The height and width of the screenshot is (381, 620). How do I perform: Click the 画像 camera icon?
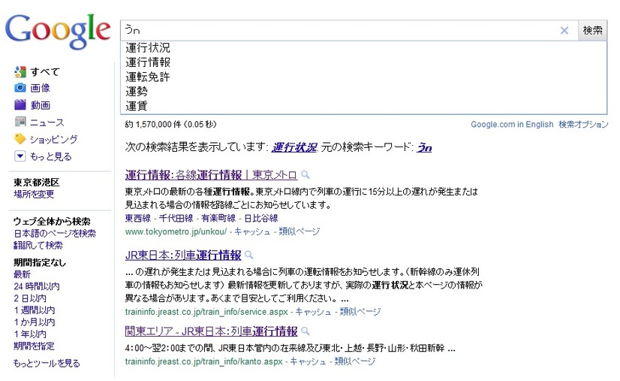point(20,87)
